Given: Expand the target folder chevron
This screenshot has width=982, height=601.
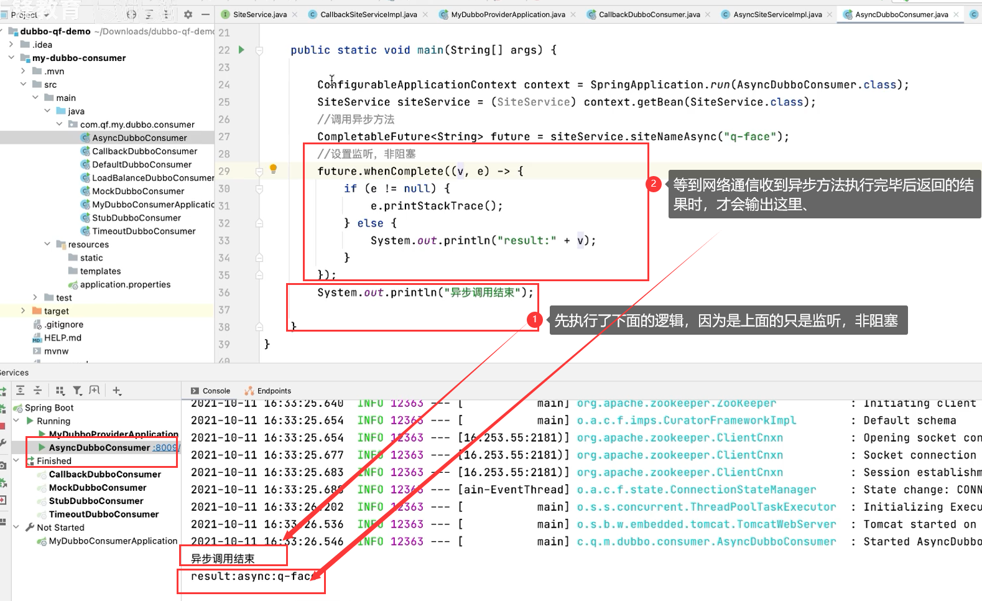Looking at the screenshot, I should (x=23, y=310).
